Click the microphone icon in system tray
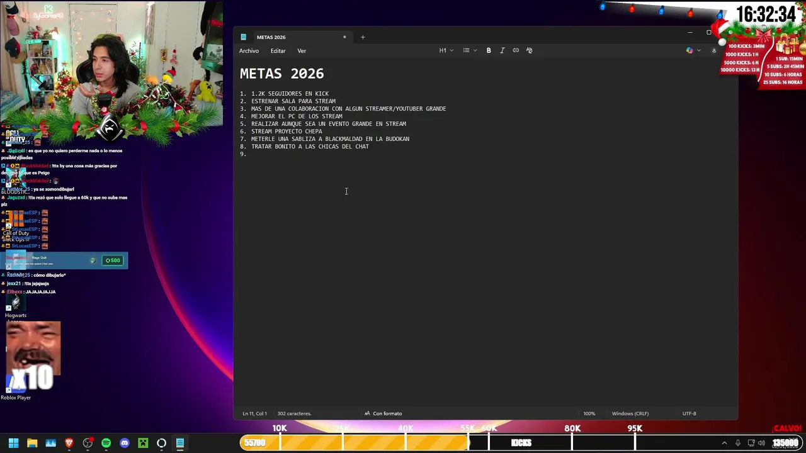The height and width of the screenshot is (453, 806). pos(738,443)
